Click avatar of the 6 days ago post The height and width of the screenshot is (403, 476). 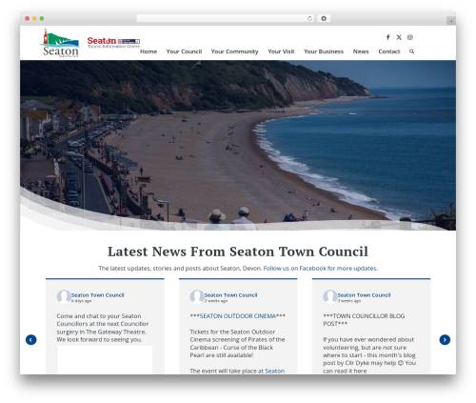[64, 296]
